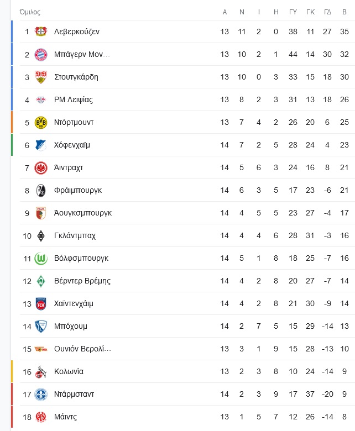Click the Ντόρτμουντ team name

pyautogui.click(x=74, y=122)
